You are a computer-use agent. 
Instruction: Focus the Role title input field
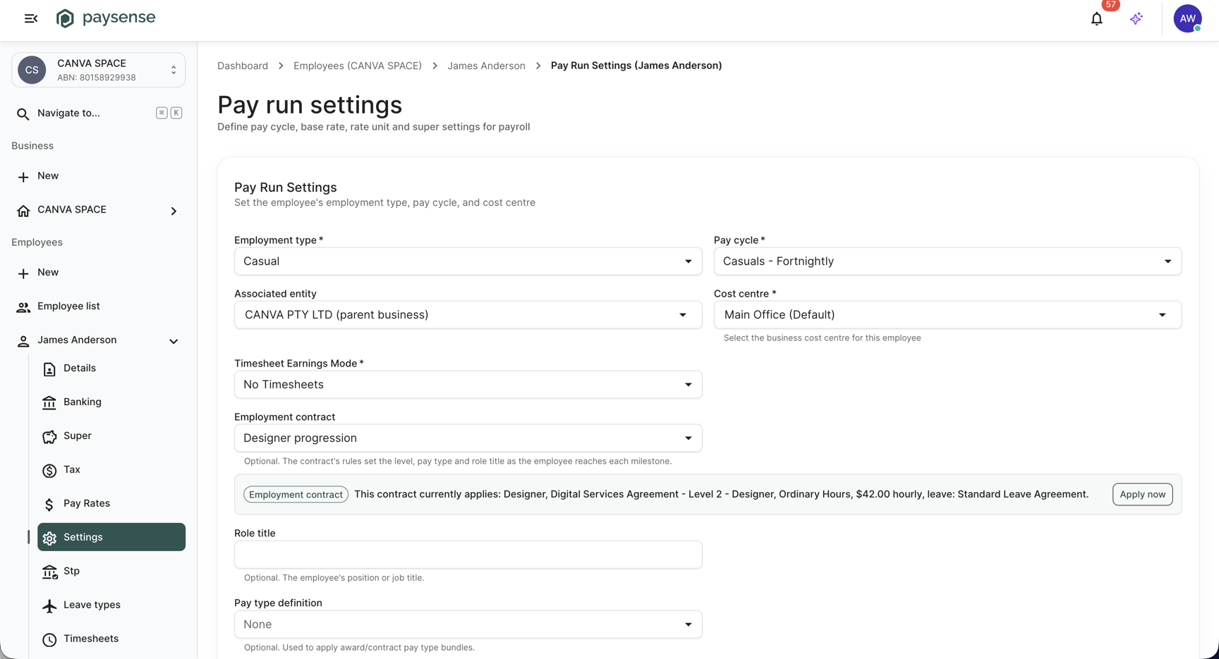click(x=468, y=555)
